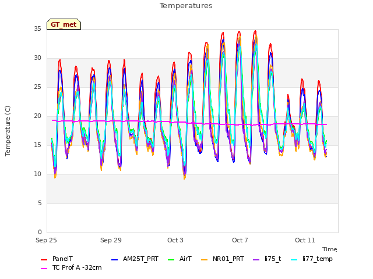Viewport: 373px width, 279px height.
Task: Click the GT_met annotation label
Action: click(64, 24)
